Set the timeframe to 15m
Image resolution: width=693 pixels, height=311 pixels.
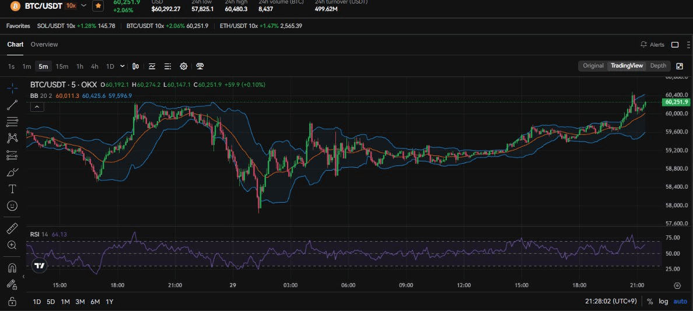62,66
